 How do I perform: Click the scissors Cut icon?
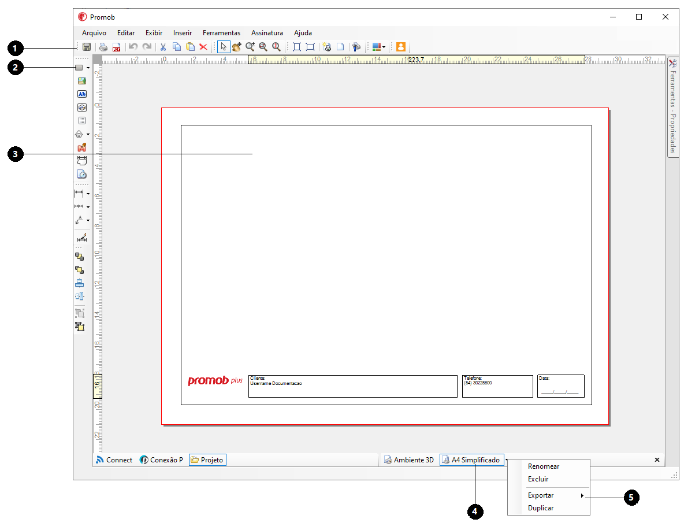coord(163,47)
